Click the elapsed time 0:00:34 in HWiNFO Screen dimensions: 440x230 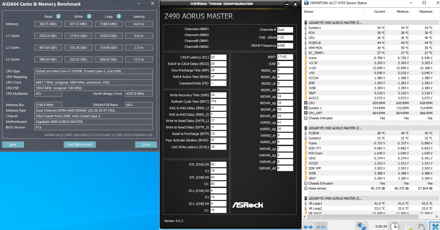(381, 226)
